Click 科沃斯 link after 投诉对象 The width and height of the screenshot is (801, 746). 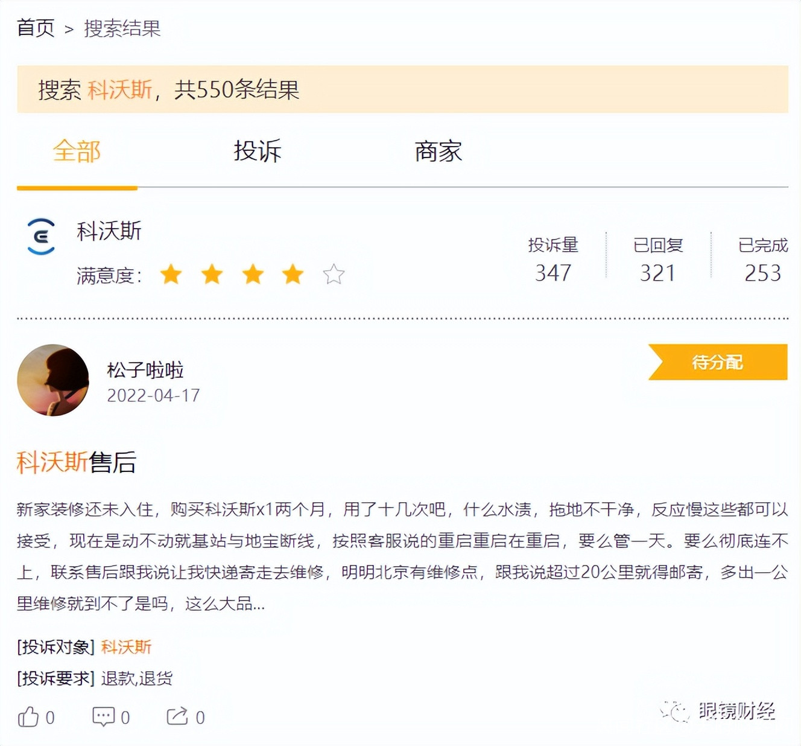[126, 647]
